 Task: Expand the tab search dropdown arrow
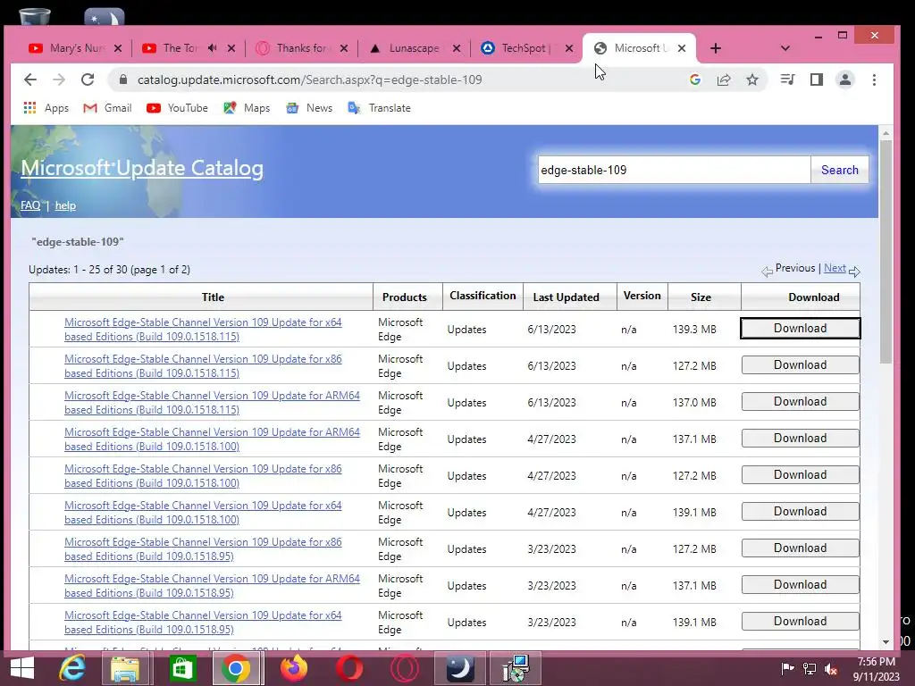coord(785,48)
